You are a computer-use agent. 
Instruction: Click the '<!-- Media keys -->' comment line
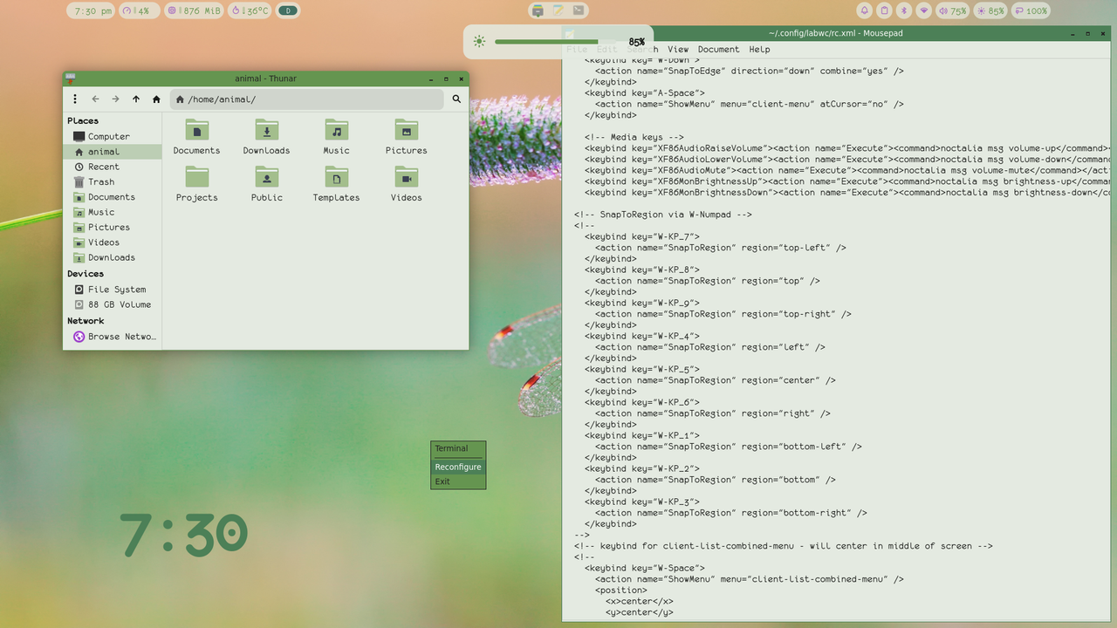click(634, 138)
